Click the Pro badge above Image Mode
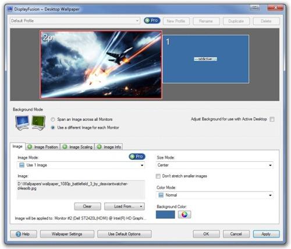 click(x=137, y=156)
